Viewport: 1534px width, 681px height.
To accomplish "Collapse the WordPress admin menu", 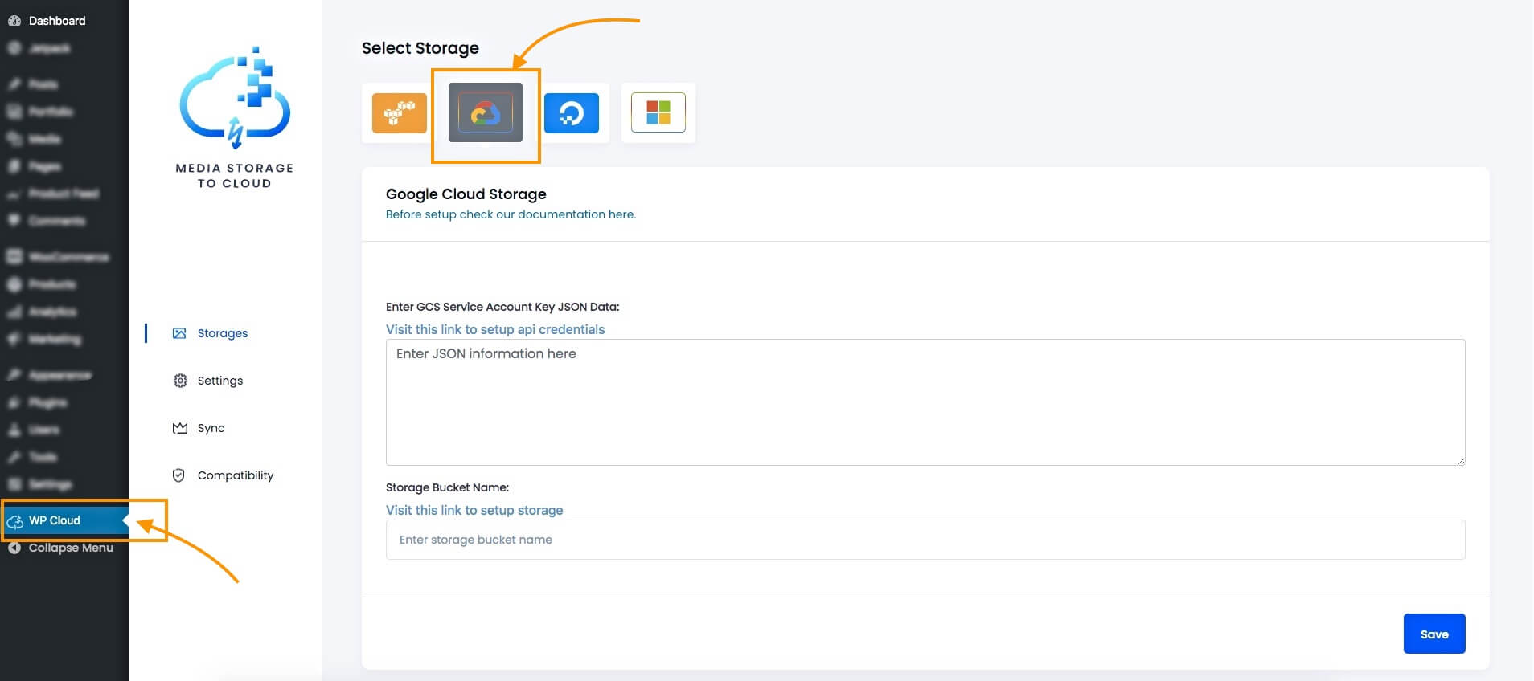I will 70,548.
